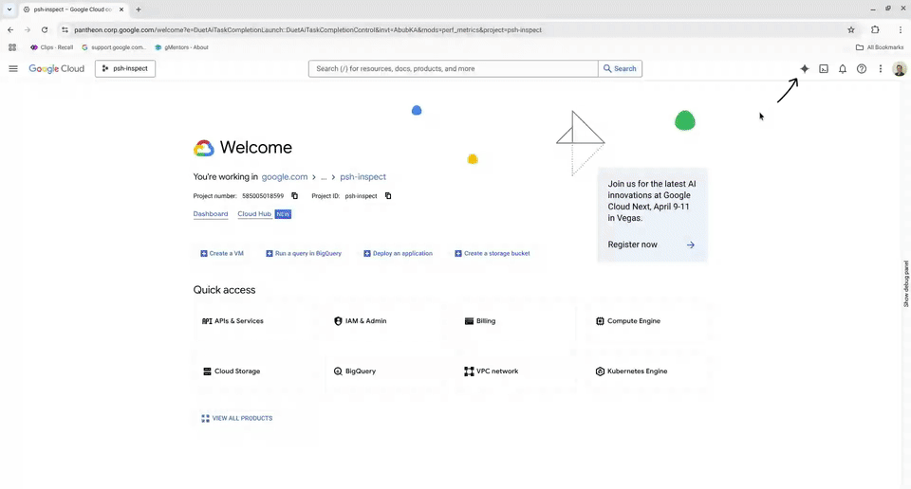The image size is (911, 489).
Task: Open Compute Engine quick access card
Action: [648, 320]
